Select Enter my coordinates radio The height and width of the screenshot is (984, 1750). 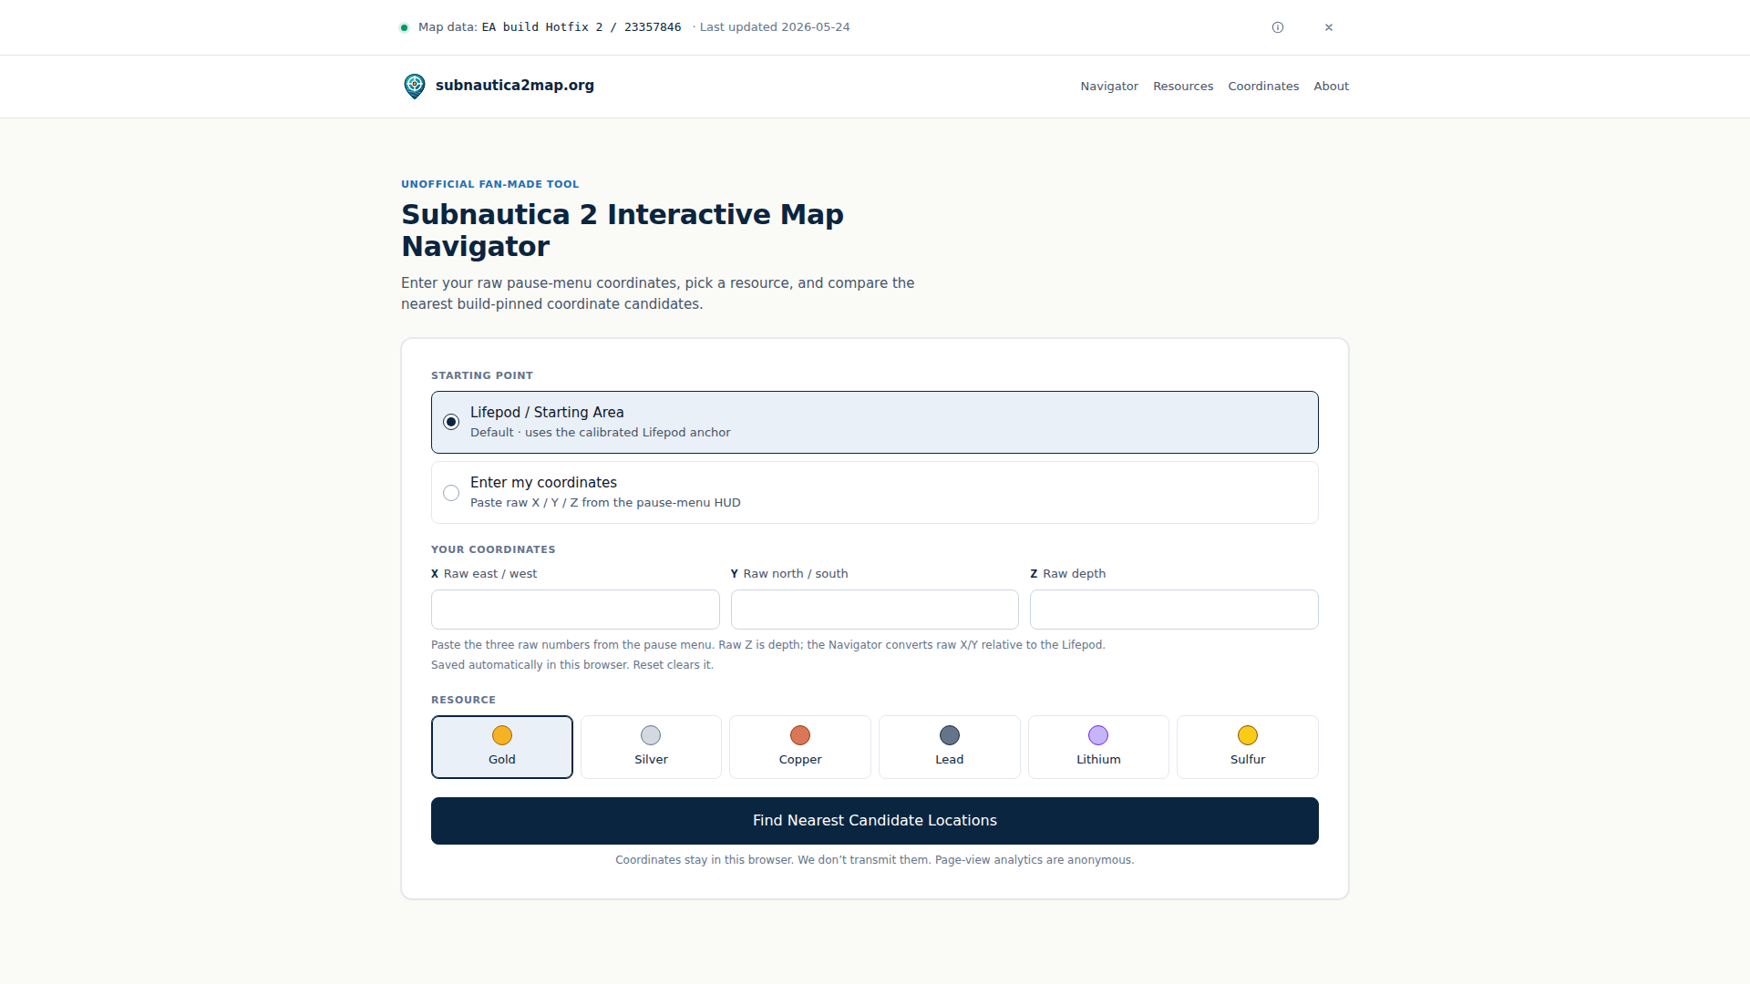click(x=451, y=493)
